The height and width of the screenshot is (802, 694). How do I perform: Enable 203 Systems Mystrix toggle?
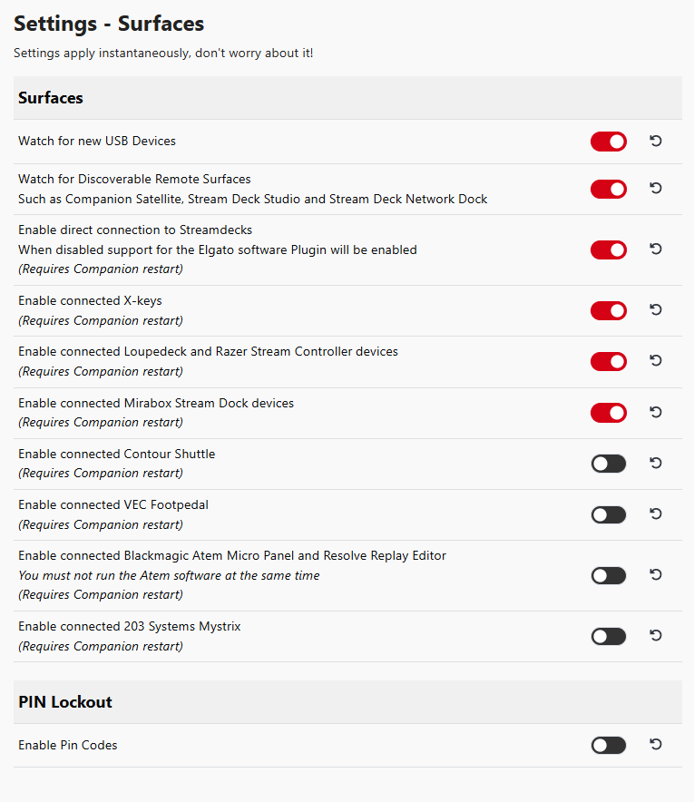click(x=609, y=636)
